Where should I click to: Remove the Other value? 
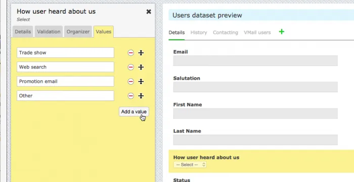(130, 96)
